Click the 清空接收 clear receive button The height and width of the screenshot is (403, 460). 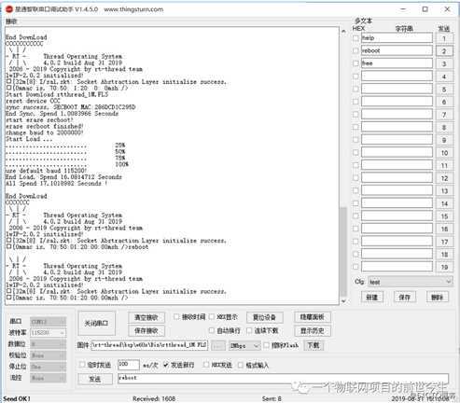146,317
